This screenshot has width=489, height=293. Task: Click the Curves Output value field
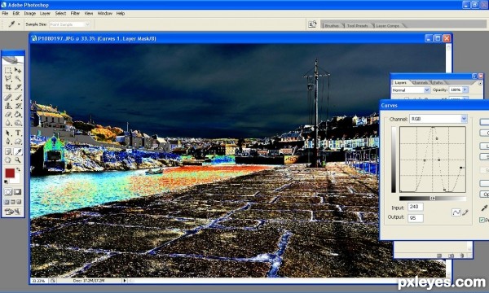[x=416, y=218]
